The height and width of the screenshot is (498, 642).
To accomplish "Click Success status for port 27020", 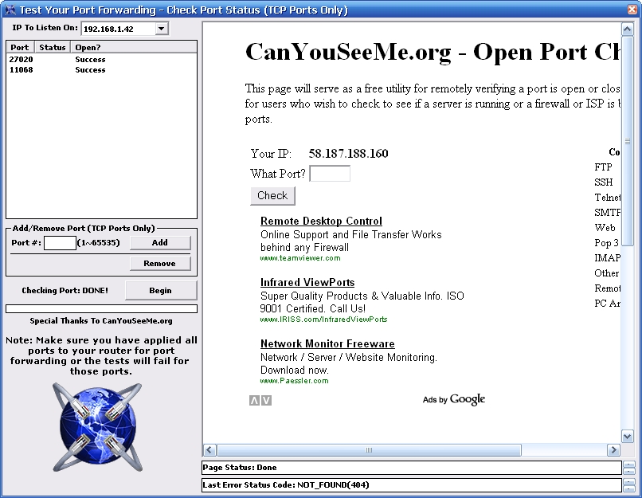I will [90, 60].
